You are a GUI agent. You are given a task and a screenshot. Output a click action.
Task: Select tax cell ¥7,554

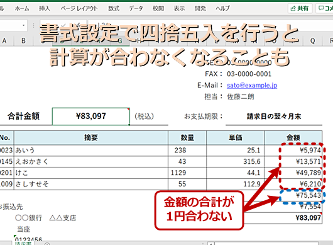click(293, 207)
